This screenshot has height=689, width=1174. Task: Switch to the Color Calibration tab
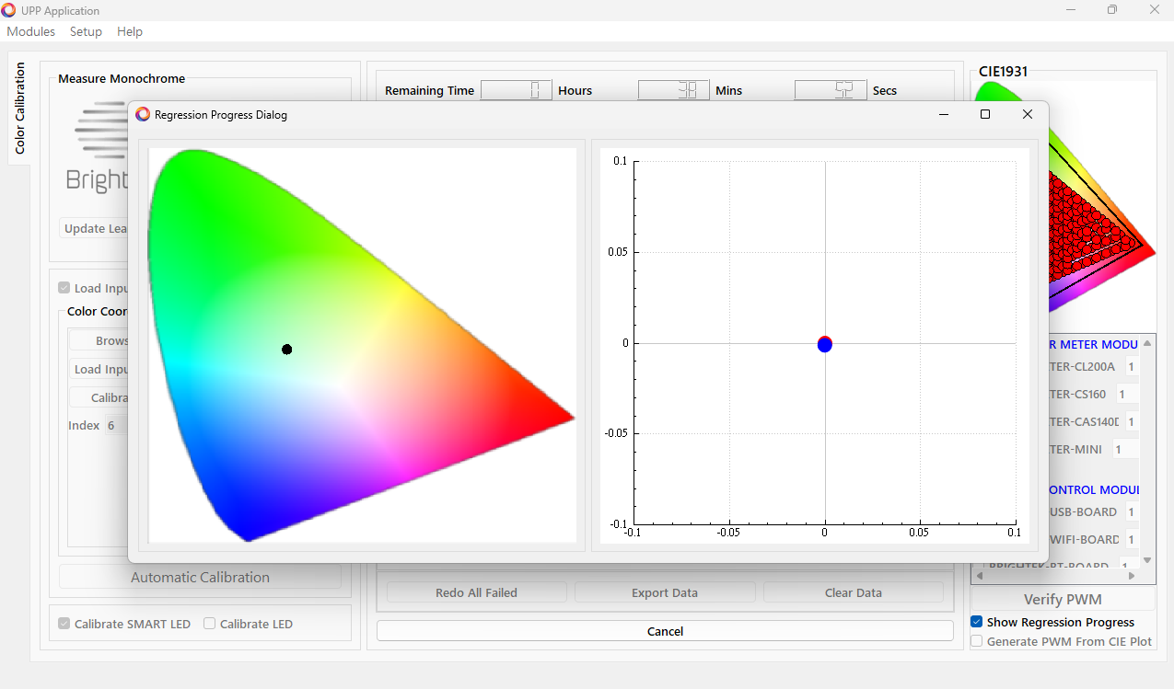pos(19,109)
